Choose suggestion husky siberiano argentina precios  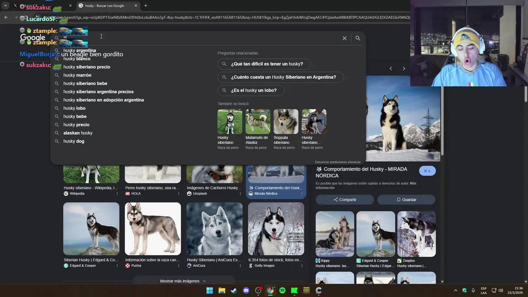(98, 92)
